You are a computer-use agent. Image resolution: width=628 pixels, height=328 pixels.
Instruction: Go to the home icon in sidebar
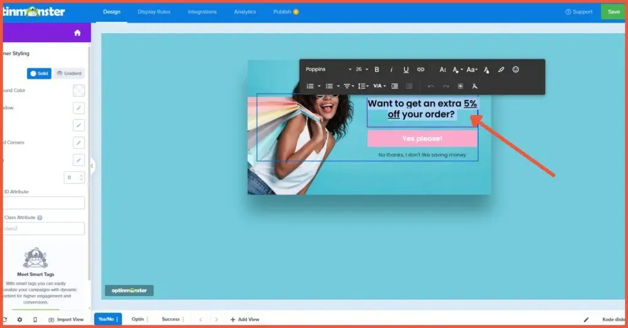click(x=77, y=33)
